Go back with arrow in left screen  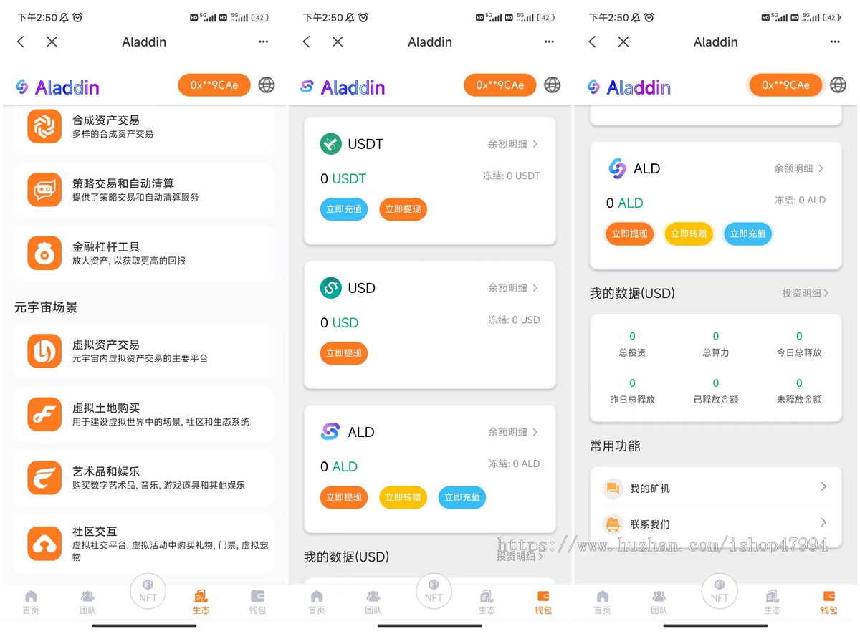coord(21,42)
